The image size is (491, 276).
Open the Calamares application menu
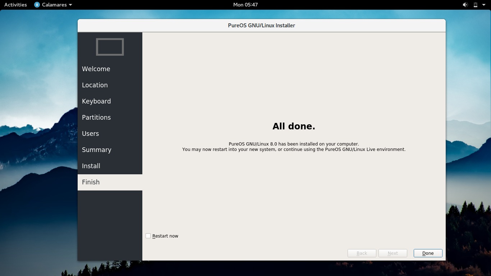pyautogui.click(x=53, y=5)
